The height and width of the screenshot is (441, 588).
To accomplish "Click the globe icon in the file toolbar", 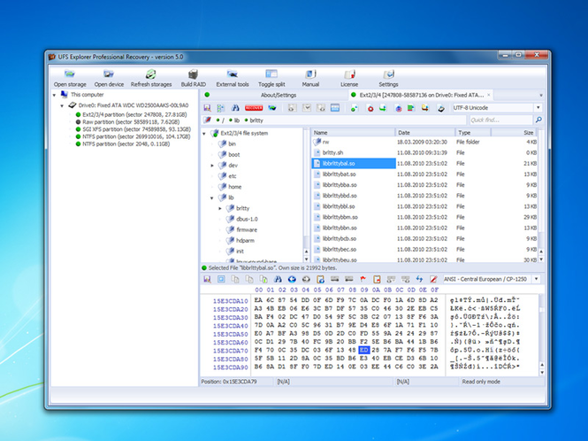I will pyautogui.click(x=398, y=109).
